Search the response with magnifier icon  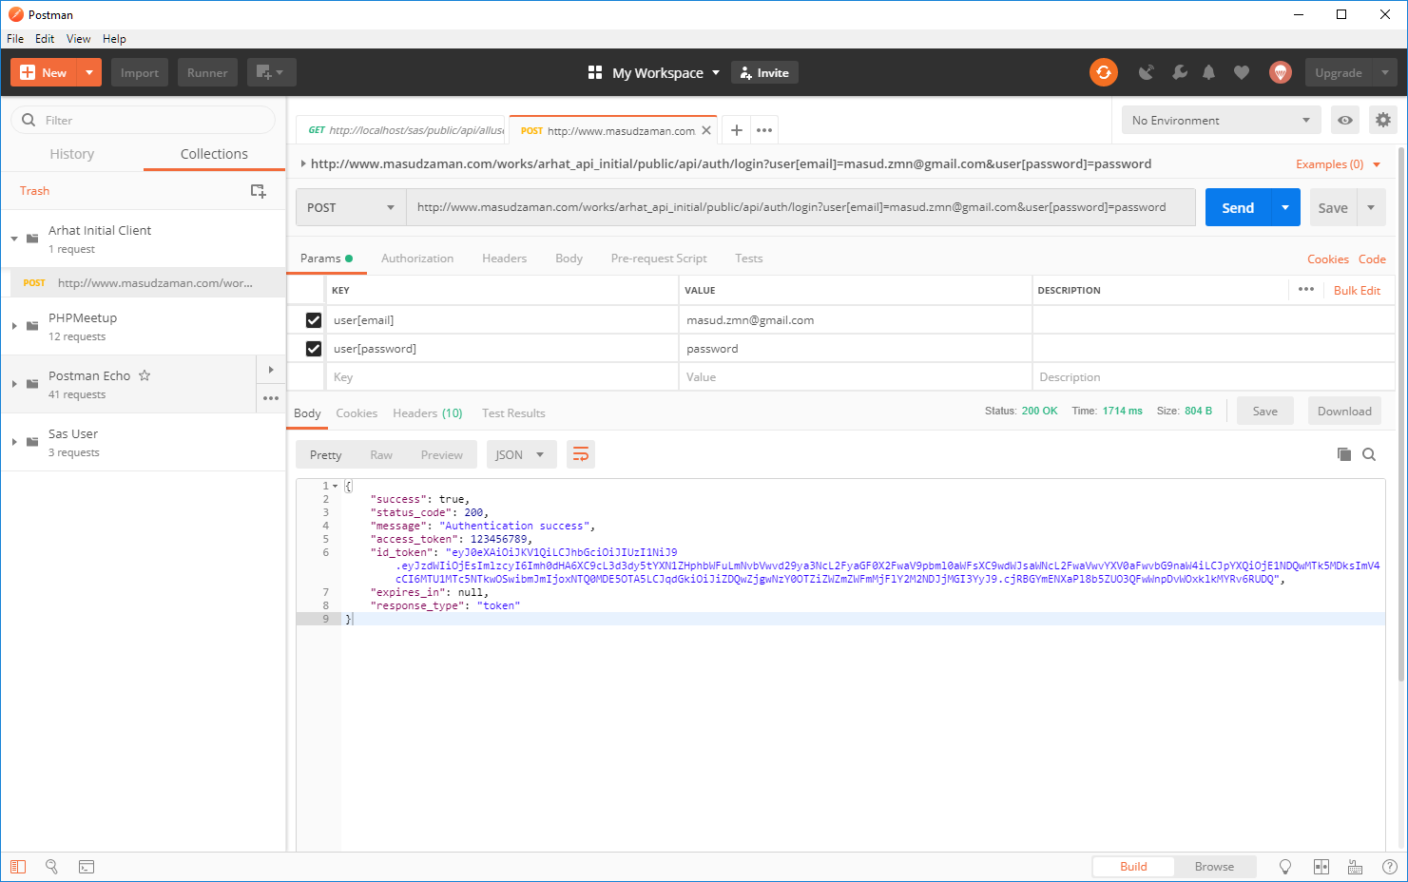click(1369, 454)
